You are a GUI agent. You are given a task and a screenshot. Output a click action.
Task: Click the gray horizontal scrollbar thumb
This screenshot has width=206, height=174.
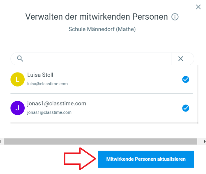[x=100, y=142]
